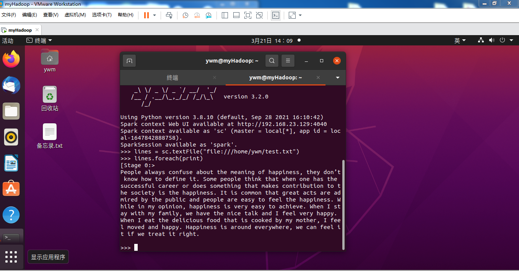Viewport: 519px width, 271px height.
Task: Click the stretch guest display icon
Action: (292, 15)
